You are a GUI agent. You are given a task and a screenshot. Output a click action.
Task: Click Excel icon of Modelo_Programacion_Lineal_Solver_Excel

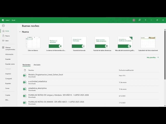[25, 75]
